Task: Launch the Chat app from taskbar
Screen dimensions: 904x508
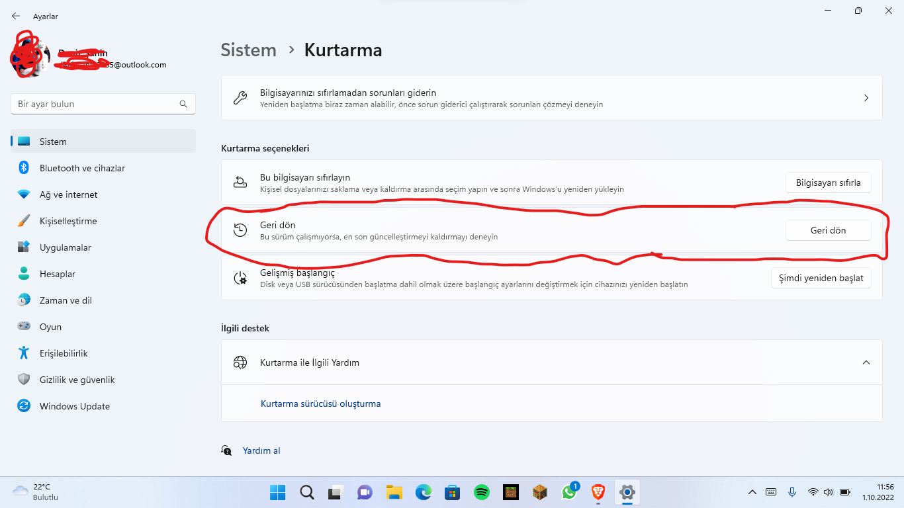Action: pos(365,492)
